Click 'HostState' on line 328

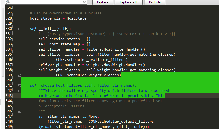click(x=77, y=18)
